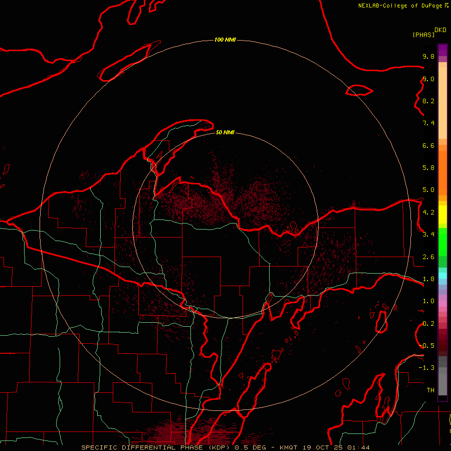Click the [PHAS] legend unit label
This screenshot has height=451, width=451.
(x=423, y=35)
